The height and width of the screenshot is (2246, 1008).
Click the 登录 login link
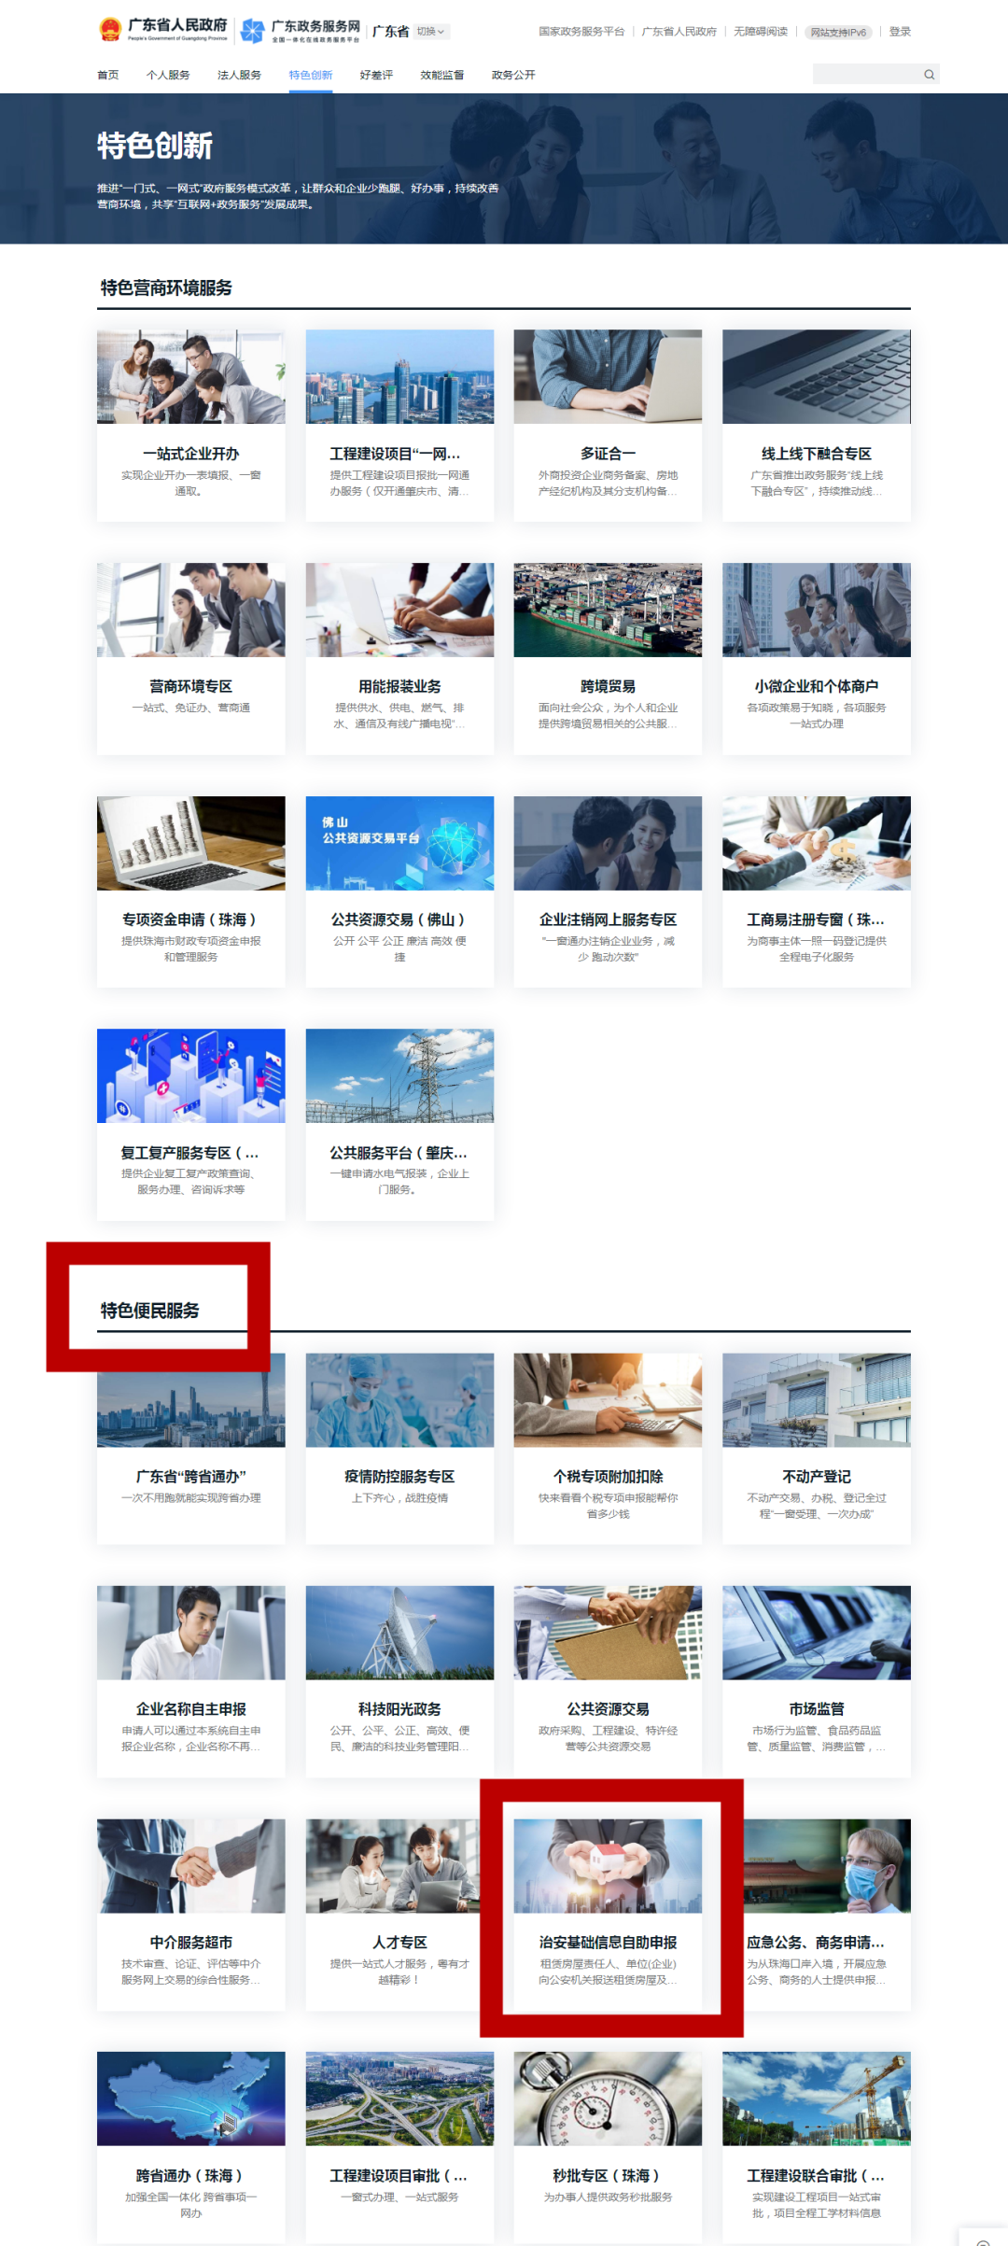899,32
